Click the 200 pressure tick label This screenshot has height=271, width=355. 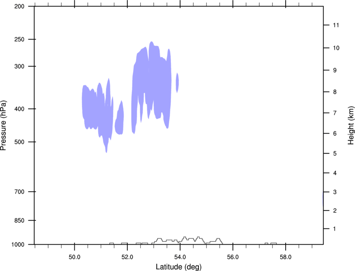[x=19, y=6]
